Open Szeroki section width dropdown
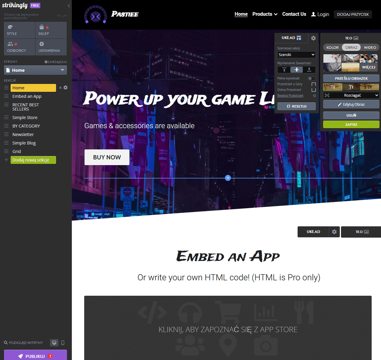Image resolution: width=381 pixels, height=360 pixels. 297,55
